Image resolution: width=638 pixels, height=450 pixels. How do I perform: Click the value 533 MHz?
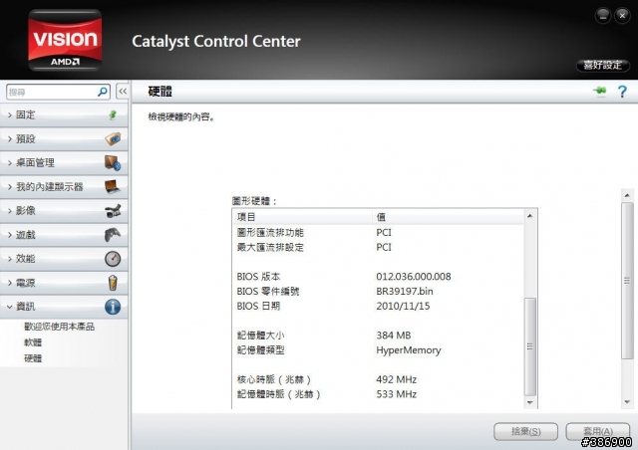[397, 394]
